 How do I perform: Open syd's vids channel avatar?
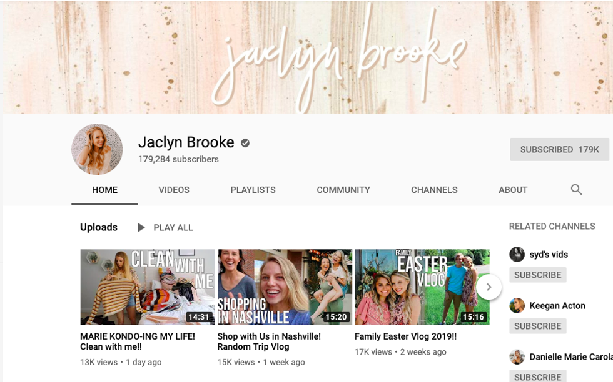click(x=517, y=254)
